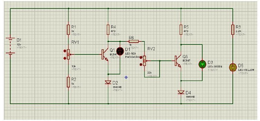Click the "R2" reference label

[74, 79]
